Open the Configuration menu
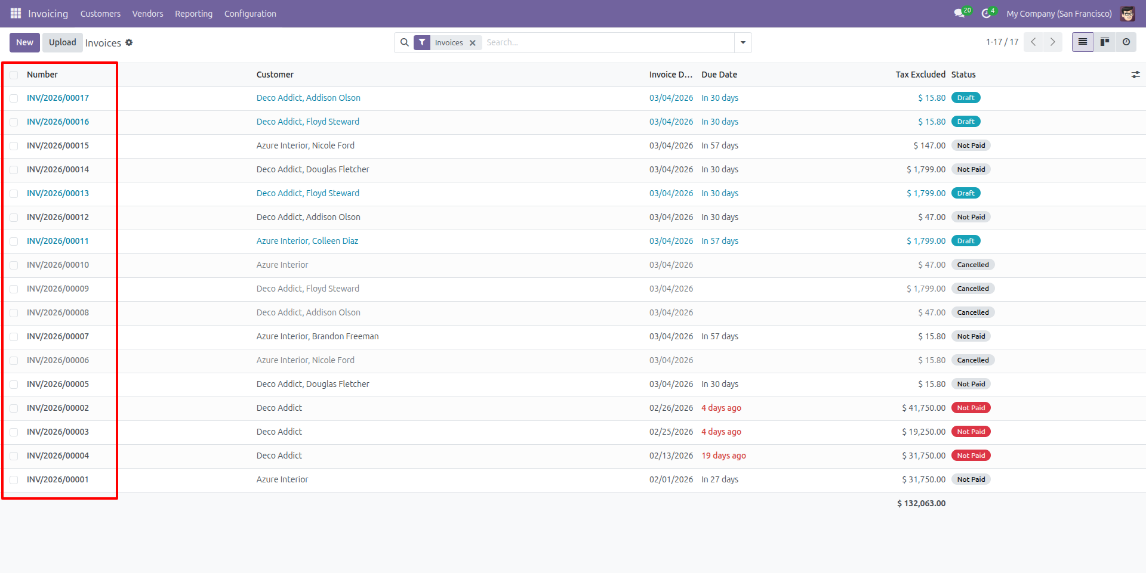The height and width of the screenshot is (573, 1146). (250, 13)
